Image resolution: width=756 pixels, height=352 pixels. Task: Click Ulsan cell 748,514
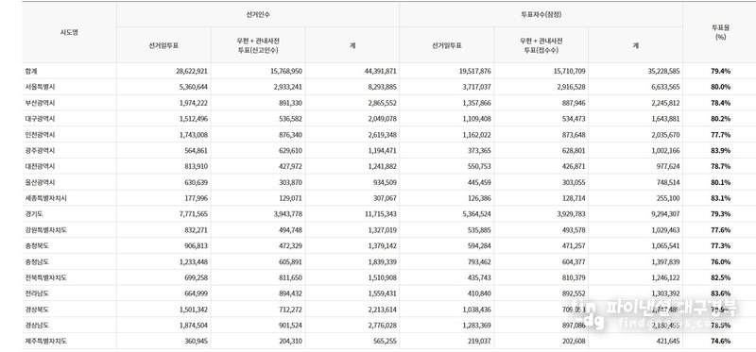(669, 182)
